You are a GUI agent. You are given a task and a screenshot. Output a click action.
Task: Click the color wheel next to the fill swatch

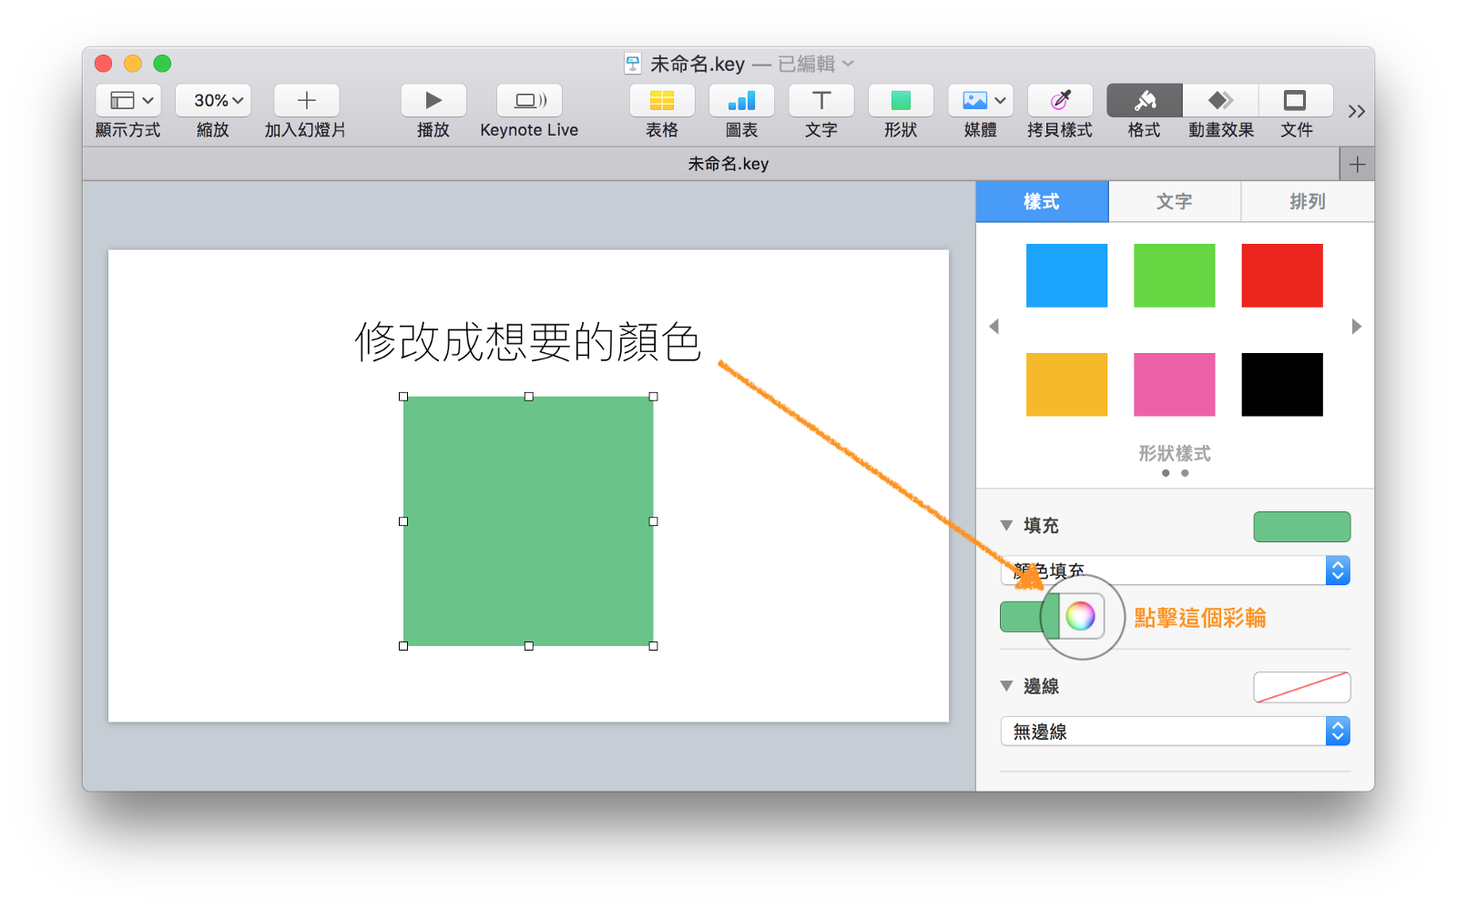pyautogui.click(x=1080, y=616)
